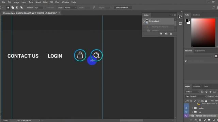
Task: Switch Libraries to grid view icon
Action: 216,56
